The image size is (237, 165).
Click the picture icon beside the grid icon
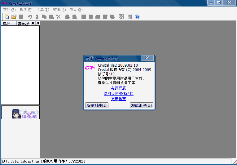pos(121,17)
